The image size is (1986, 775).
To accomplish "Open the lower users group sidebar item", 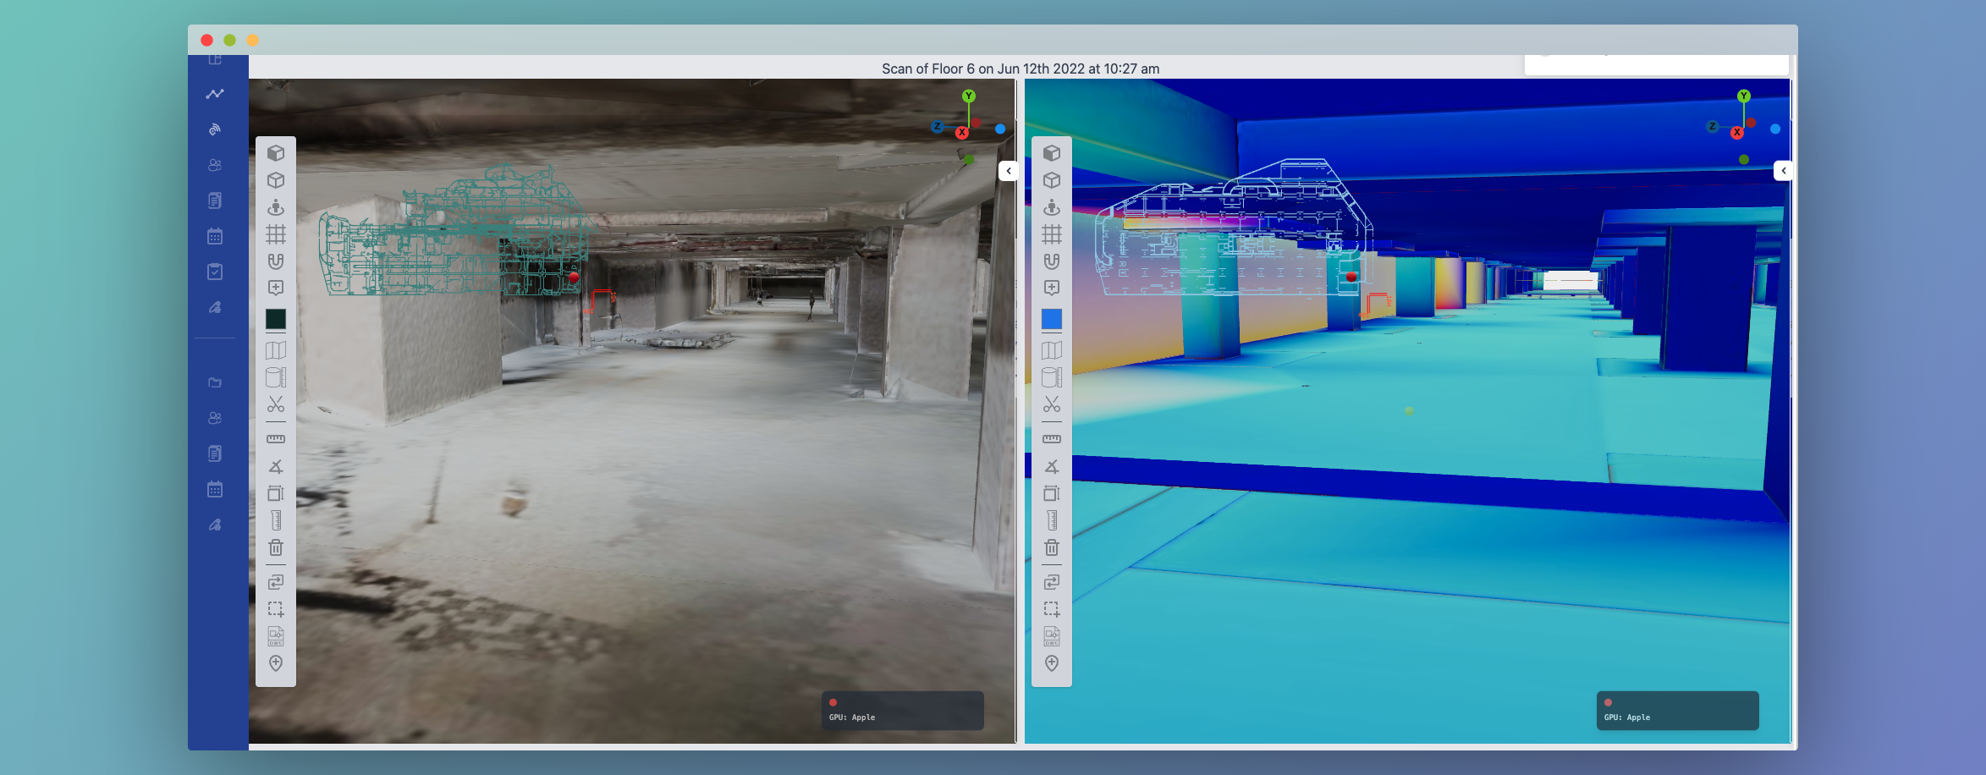I will click(215, 418).
